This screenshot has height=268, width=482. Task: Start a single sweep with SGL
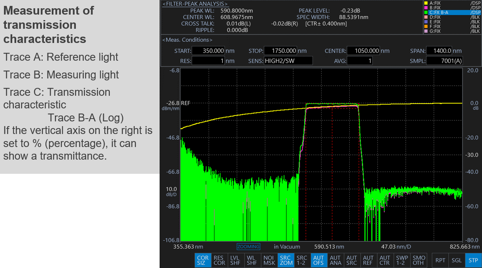coord(456,261)
